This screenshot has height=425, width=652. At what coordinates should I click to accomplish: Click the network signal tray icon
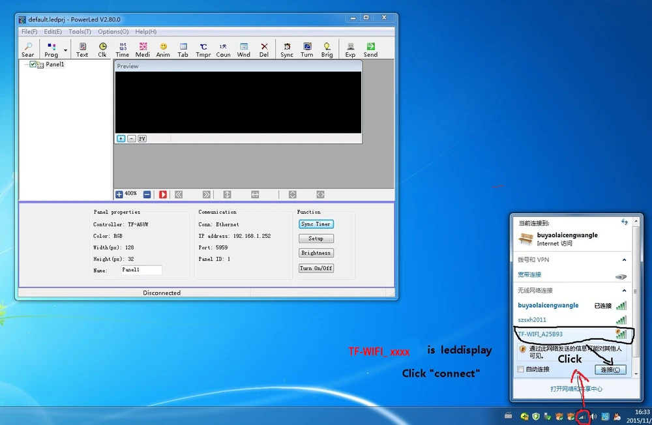pos(582,417)
